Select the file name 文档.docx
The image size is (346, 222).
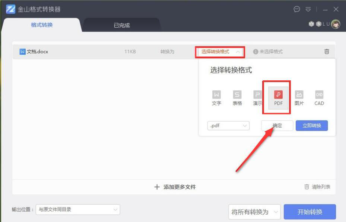pos(37,52)
